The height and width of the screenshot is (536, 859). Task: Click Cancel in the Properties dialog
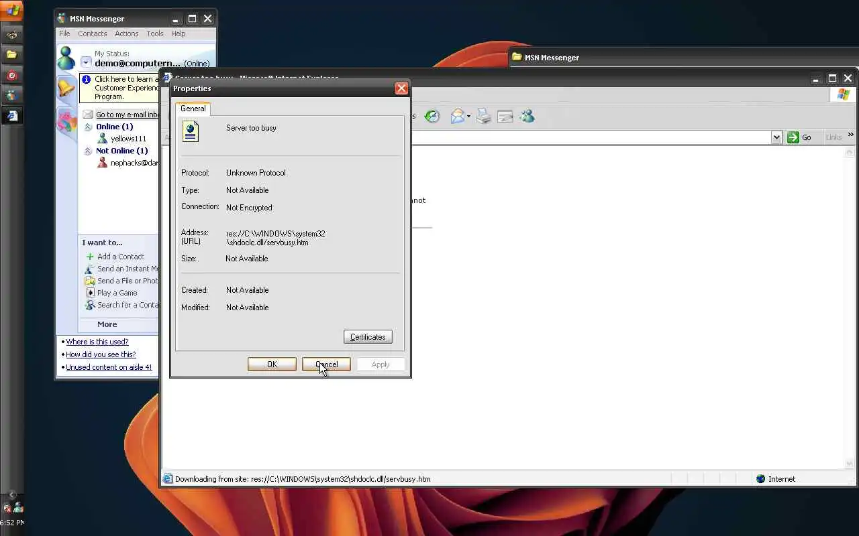tap(326, 364)
